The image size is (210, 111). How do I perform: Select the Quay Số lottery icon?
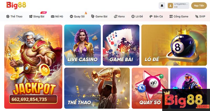(x=71, y=16)
